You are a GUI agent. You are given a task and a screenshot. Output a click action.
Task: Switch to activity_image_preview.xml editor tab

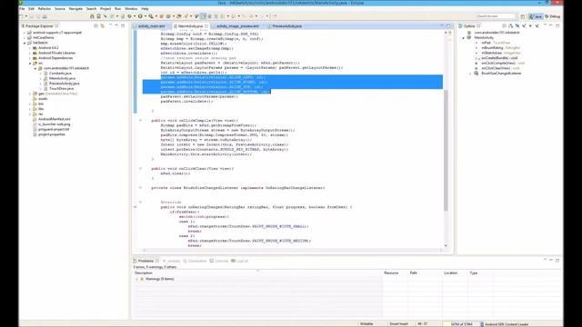[237, 26]
